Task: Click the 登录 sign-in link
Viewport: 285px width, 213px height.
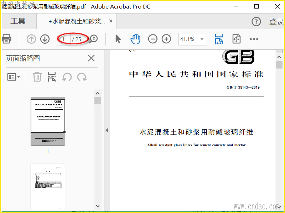Action: pyautogui.click(x=276, y=22)
